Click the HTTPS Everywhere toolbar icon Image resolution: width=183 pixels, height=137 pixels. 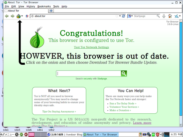[177, 16]
